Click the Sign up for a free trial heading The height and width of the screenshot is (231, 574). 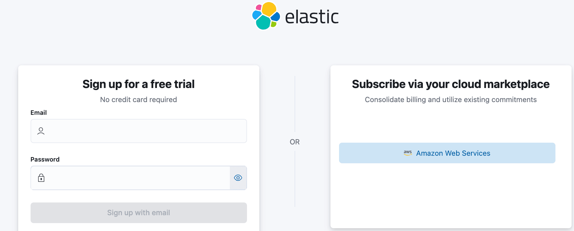point(138,84)
